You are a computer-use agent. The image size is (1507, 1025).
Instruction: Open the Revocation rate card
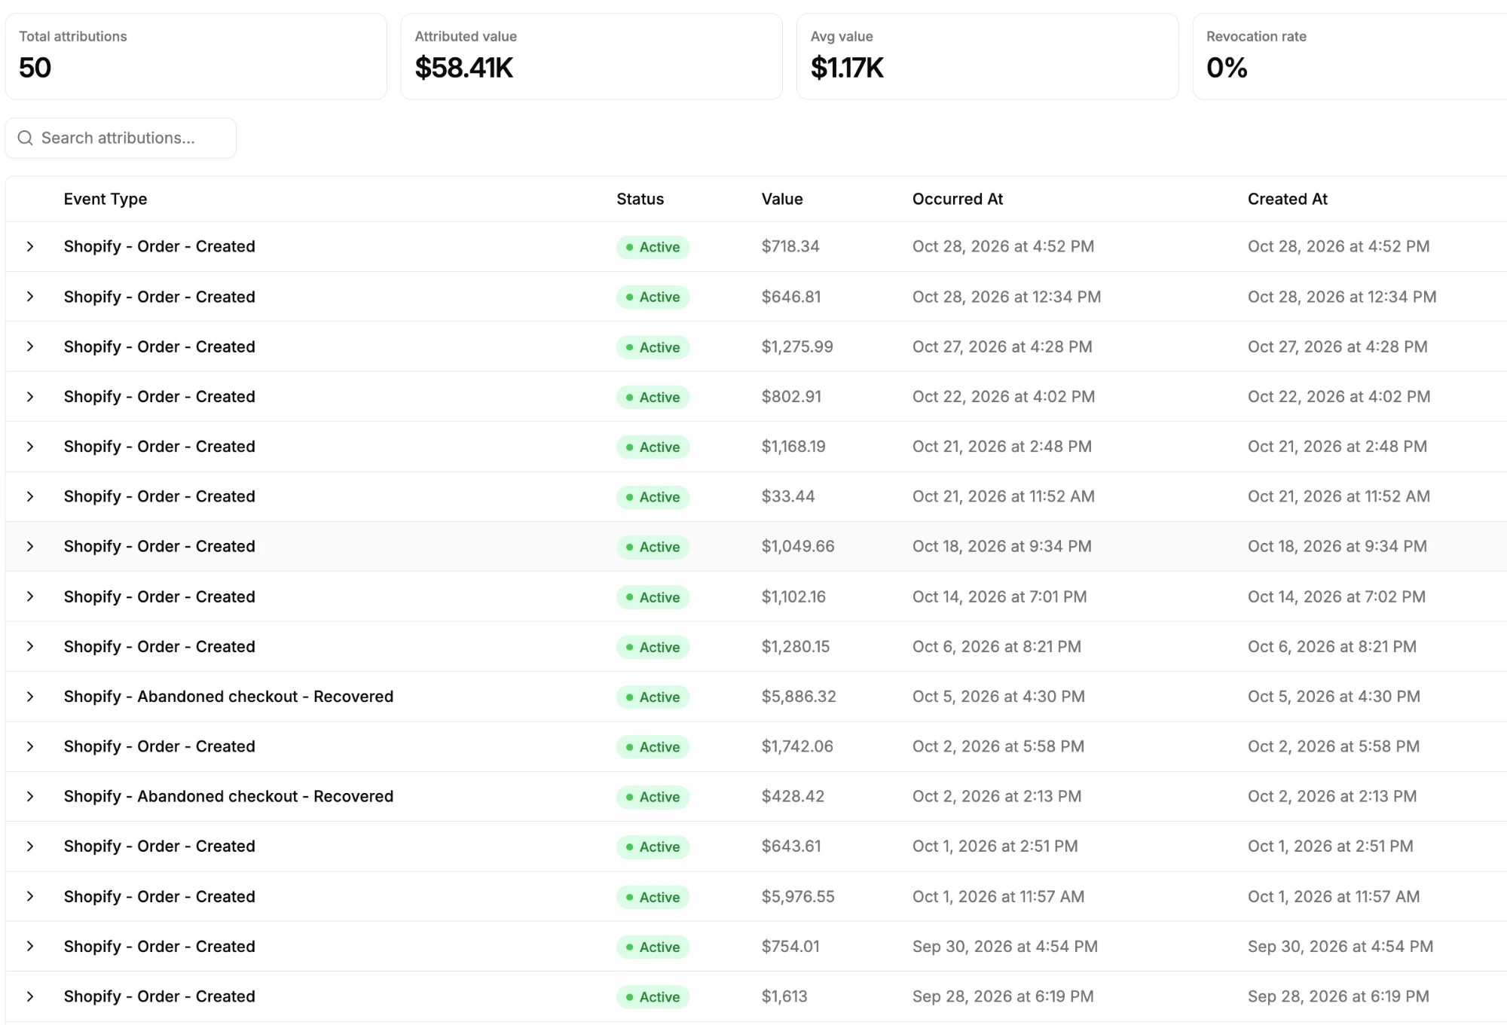click(x=1350, y=56)
